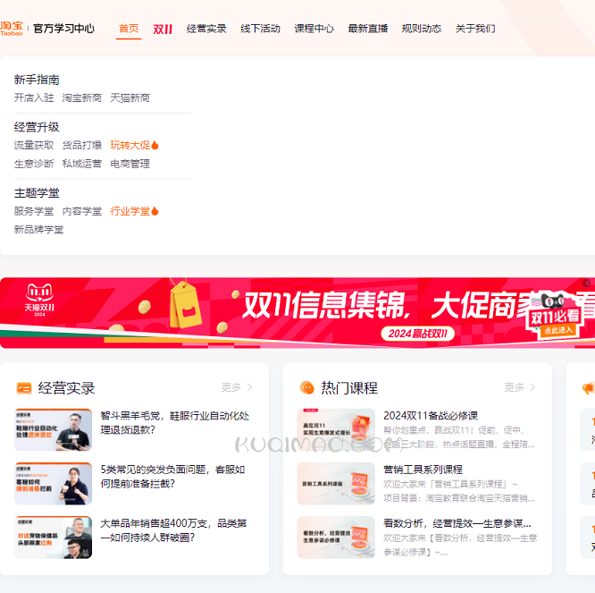Click the 新手指南 heading
Image resolution: width=595 pixels, height=593 pixels.
[x=37, y=80]
